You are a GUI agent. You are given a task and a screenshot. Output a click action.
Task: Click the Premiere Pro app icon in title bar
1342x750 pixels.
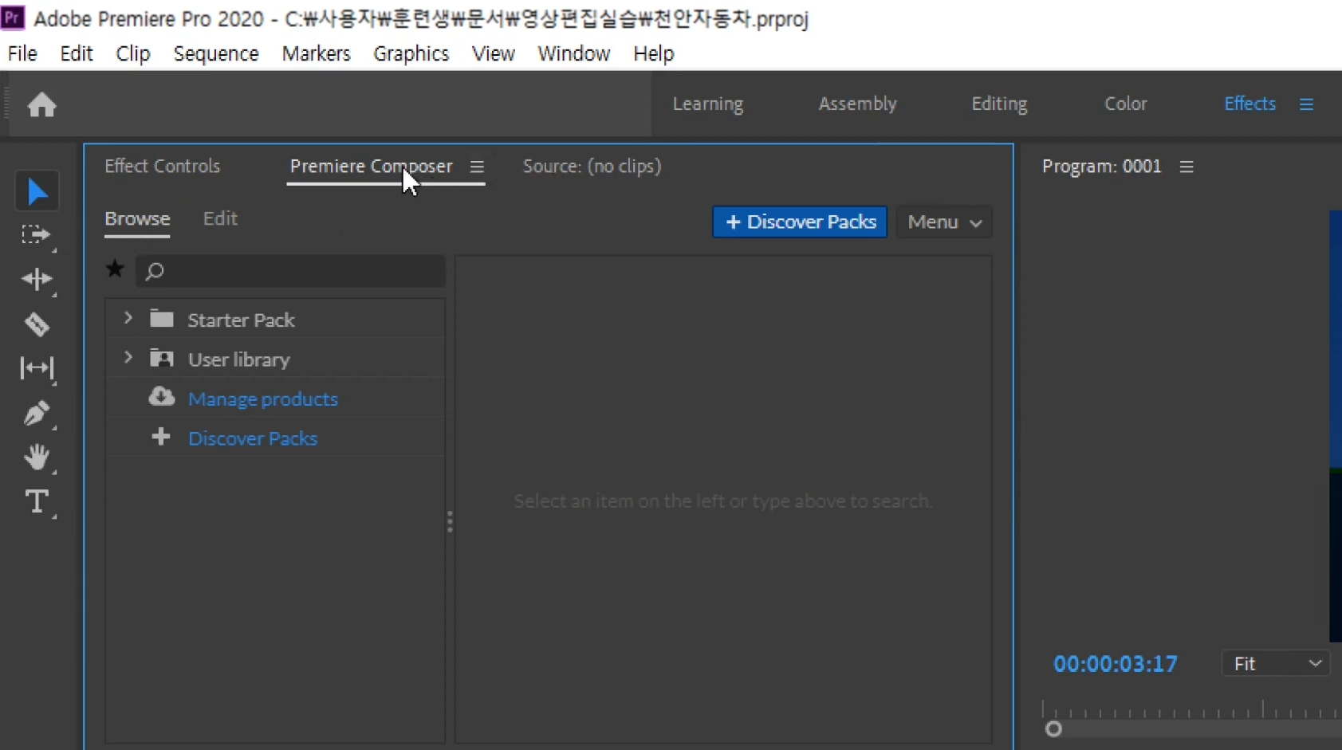click(13, 18)
